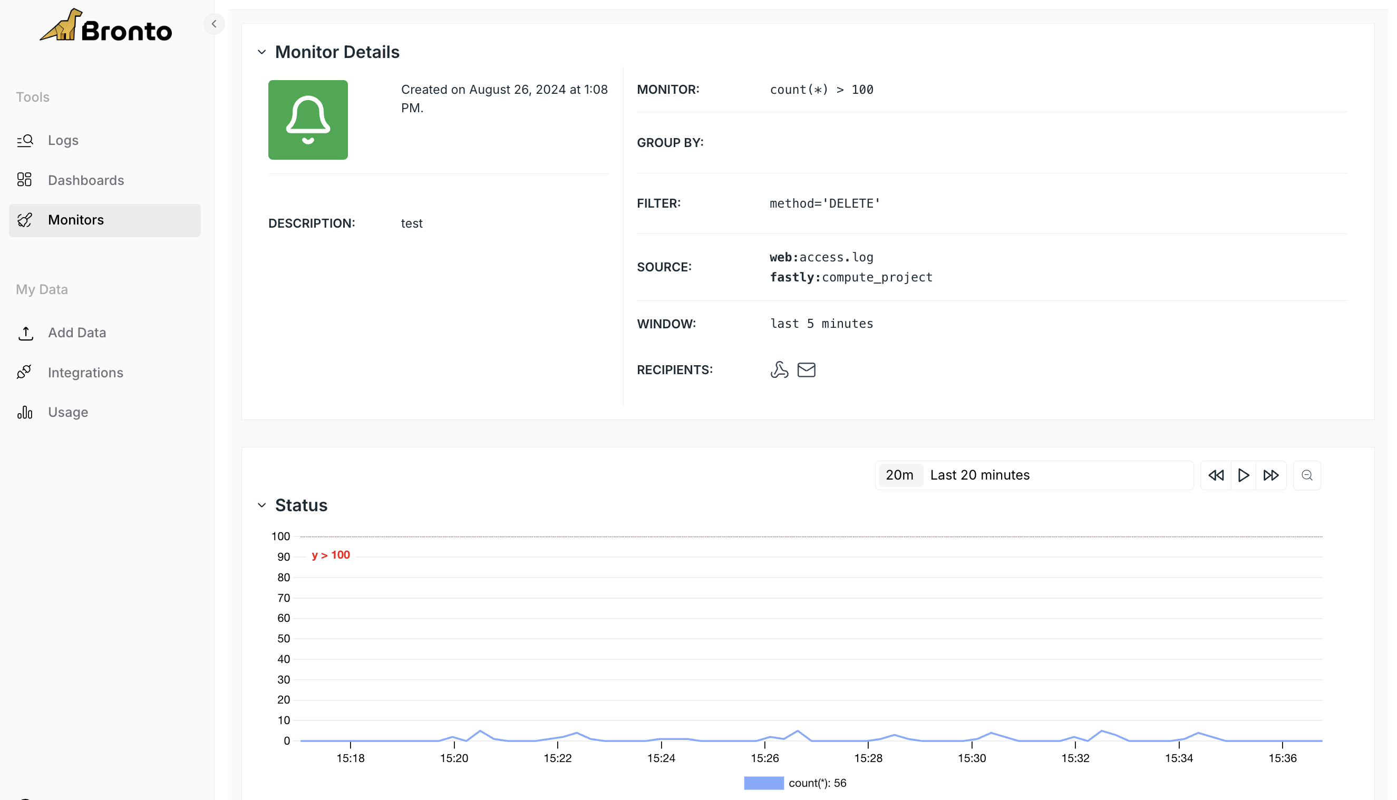Collapse the Status section chevron
The height and width of the screenshot is (800, 1397).
261,505
